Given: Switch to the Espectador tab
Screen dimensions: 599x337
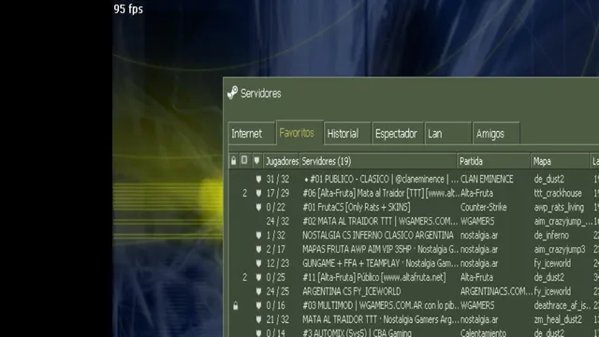Looking at the screenshot, I should point(397,133).
